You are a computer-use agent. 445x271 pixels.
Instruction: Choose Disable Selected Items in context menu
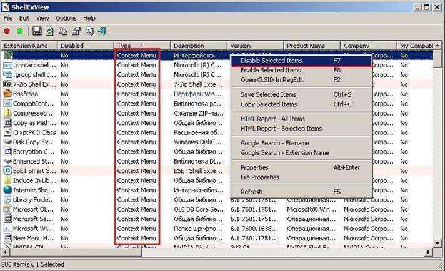coord(302,61)
